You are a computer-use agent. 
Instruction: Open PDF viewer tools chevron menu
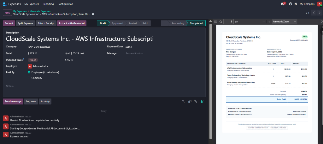[322, 22]
